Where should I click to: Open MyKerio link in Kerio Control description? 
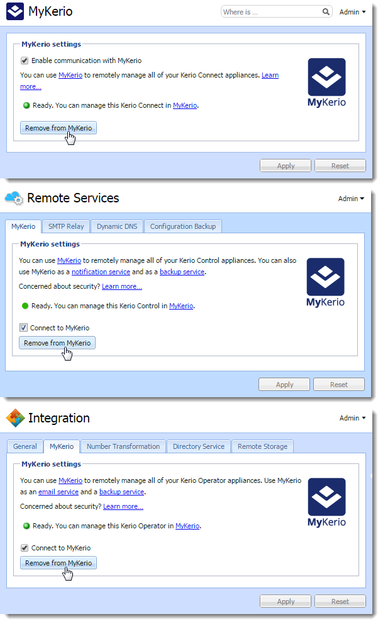pyautogui.click(x=69, y=260)
